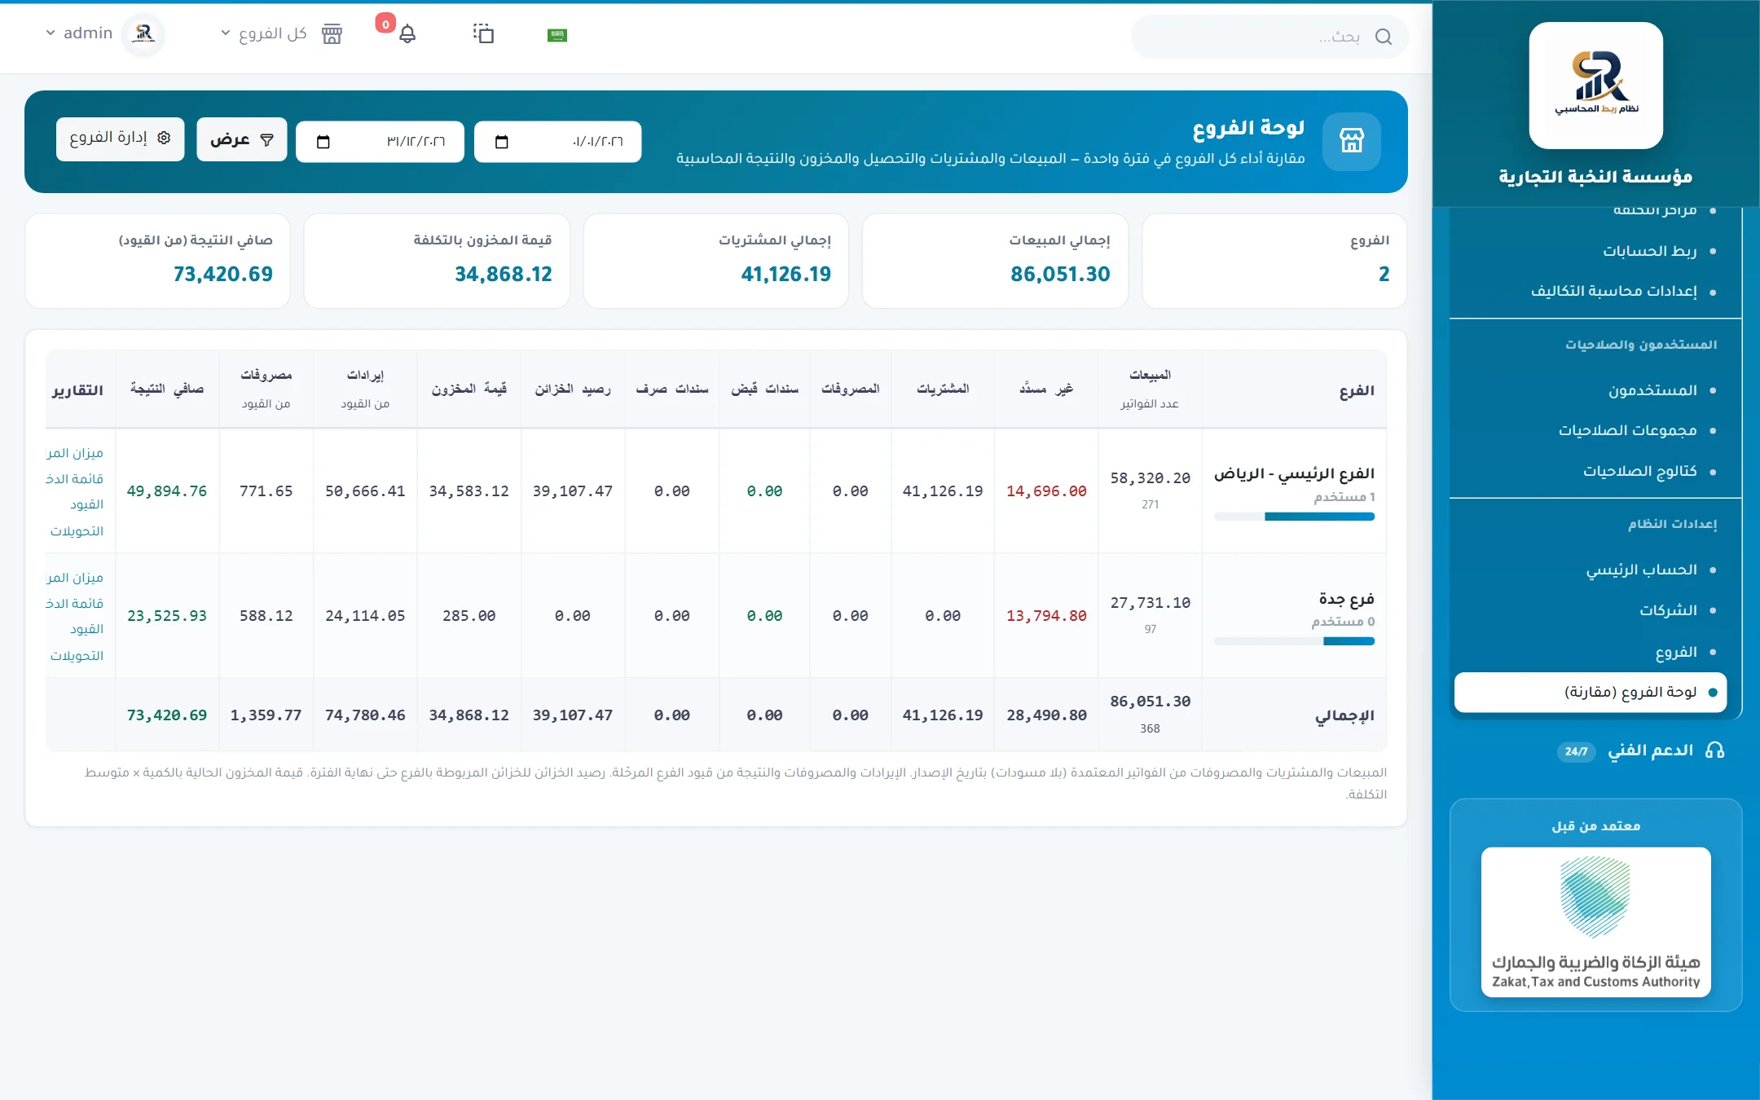Click total revenue 74,780.46 in totals row
Image resolution: width=1760 pixels, height=1100 pixels.
(x=365, y=715)
